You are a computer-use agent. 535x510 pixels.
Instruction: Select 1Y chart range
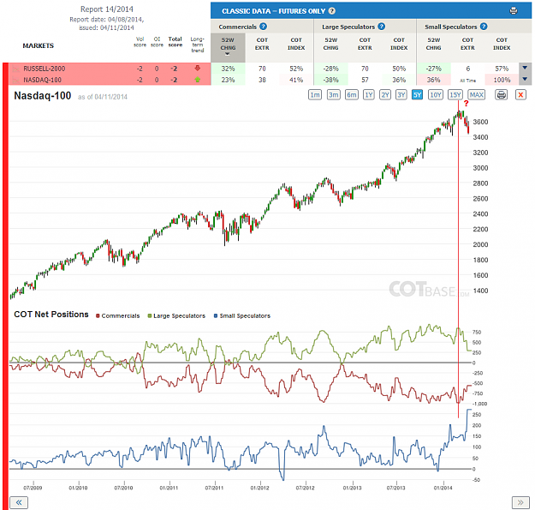(368, 94)
